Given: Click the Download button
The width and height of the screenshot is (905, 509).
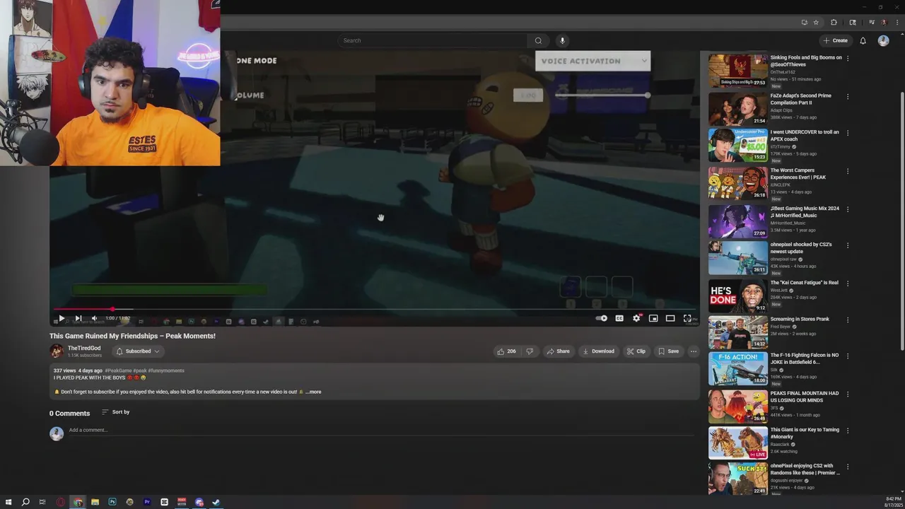Looking at the screenshot, I should tap(598, 351).
